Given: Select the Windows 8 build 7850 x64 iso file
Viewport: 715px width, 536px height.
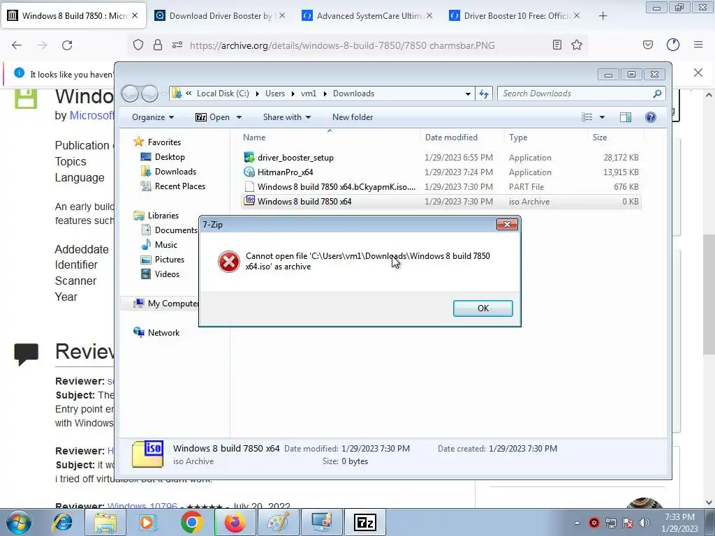Looking at the screenshot, I should (x=441, y=202).
